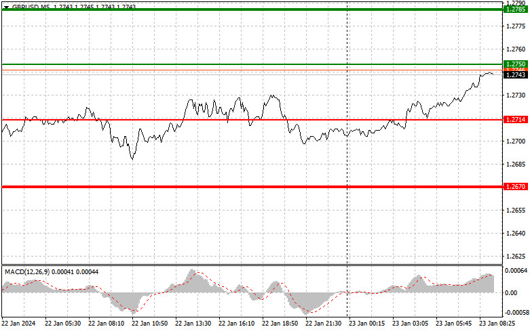Click the thick red horizontal line at 1.2670
Viewport: 530px width, 331px height.
(252, 187)
